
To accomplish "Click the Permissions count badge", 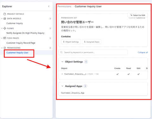I will pyautogui.click(x=50, y=48).
